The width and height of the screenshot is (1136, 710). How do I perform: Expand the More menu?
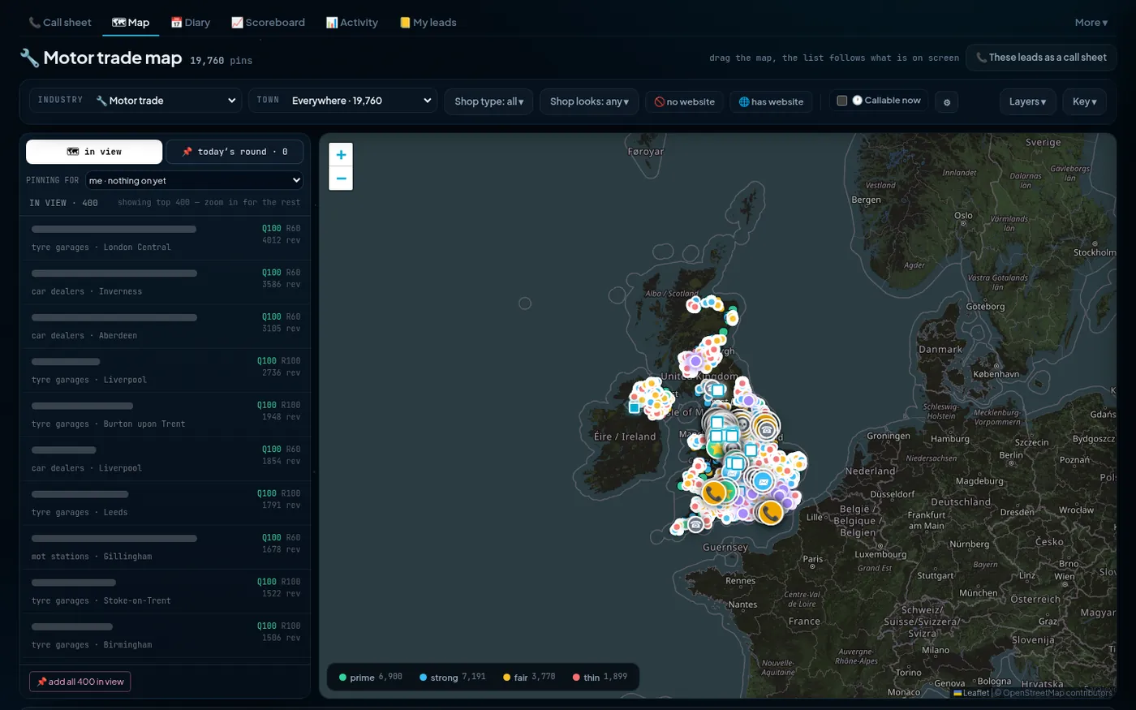[1091, 23]
